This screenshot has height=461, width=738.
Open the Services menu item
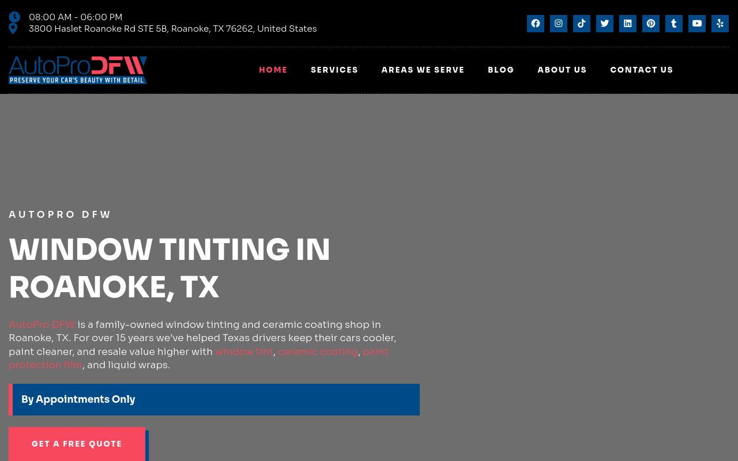[x=334, y=70]
